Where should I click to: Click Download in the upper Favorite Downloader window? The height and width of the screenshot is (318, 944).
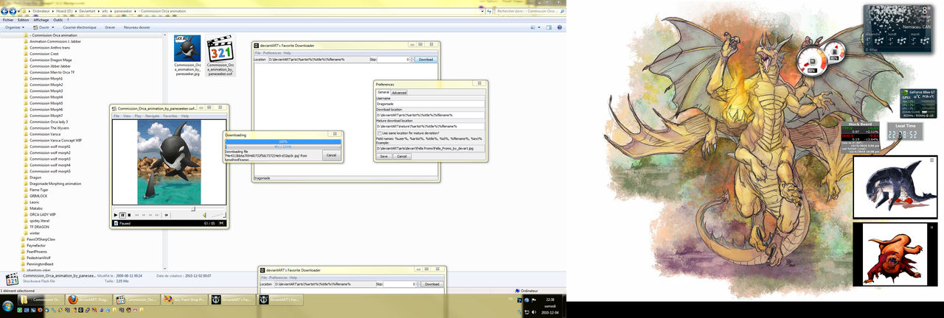pyautogui.click(x=426, y=59)
